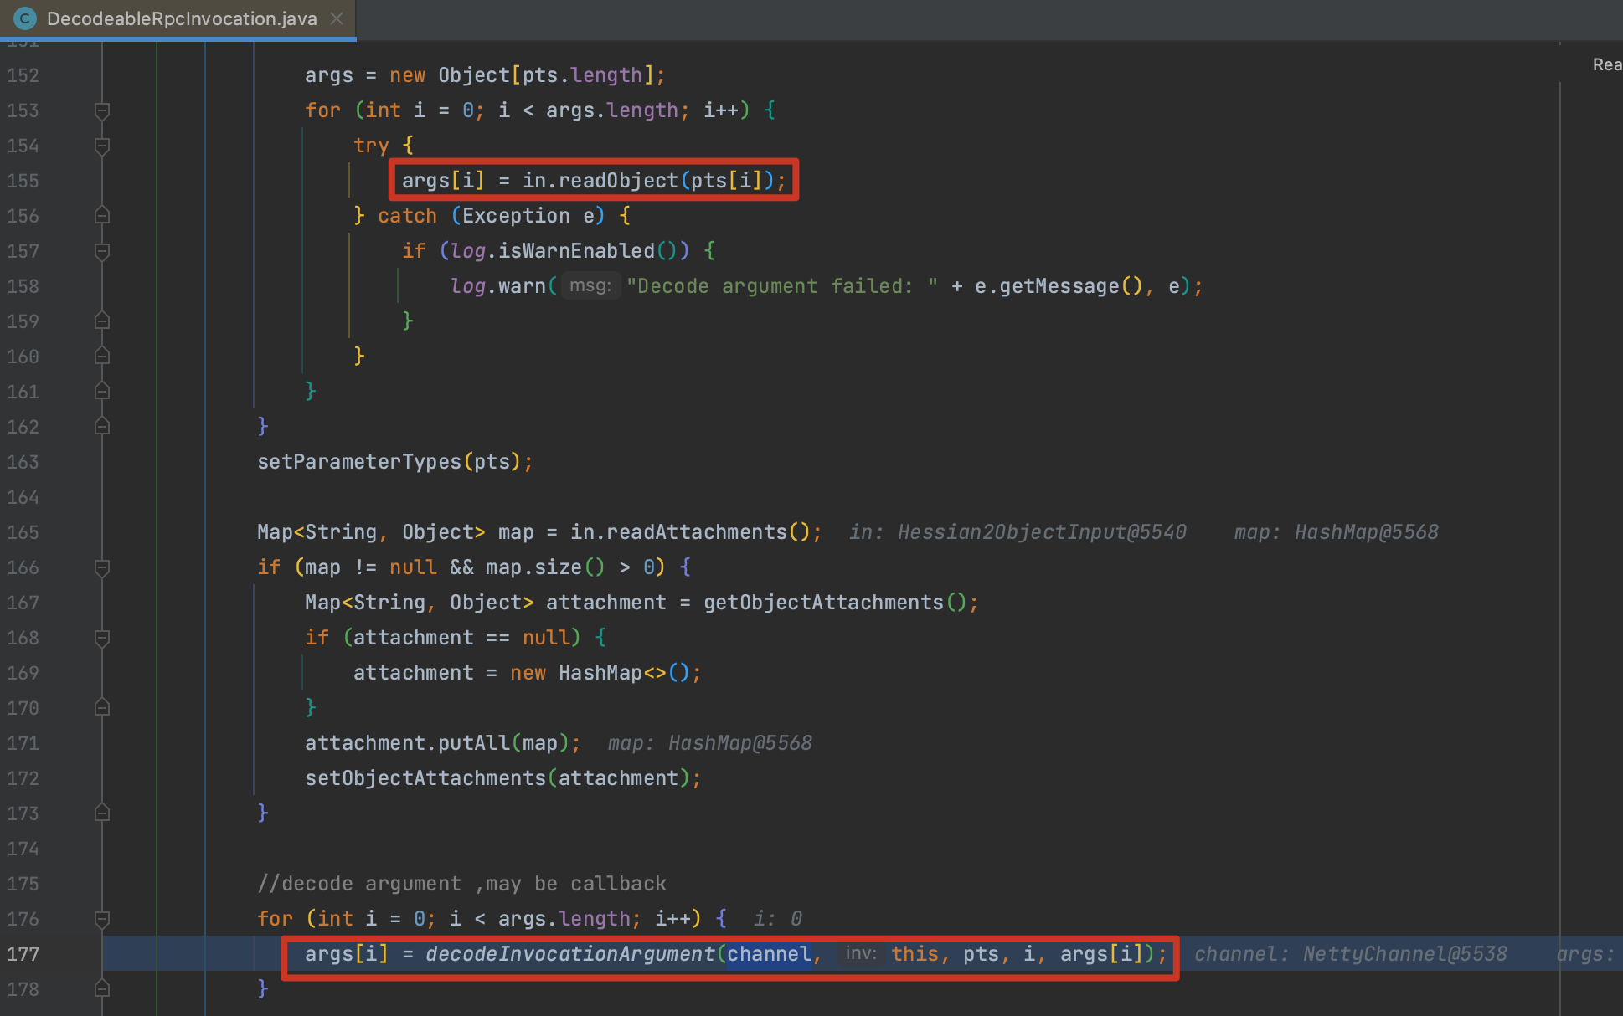Click the decodeInvocationArgument method call
This screenshot has height=1016, width=1623.
(569, 954)
